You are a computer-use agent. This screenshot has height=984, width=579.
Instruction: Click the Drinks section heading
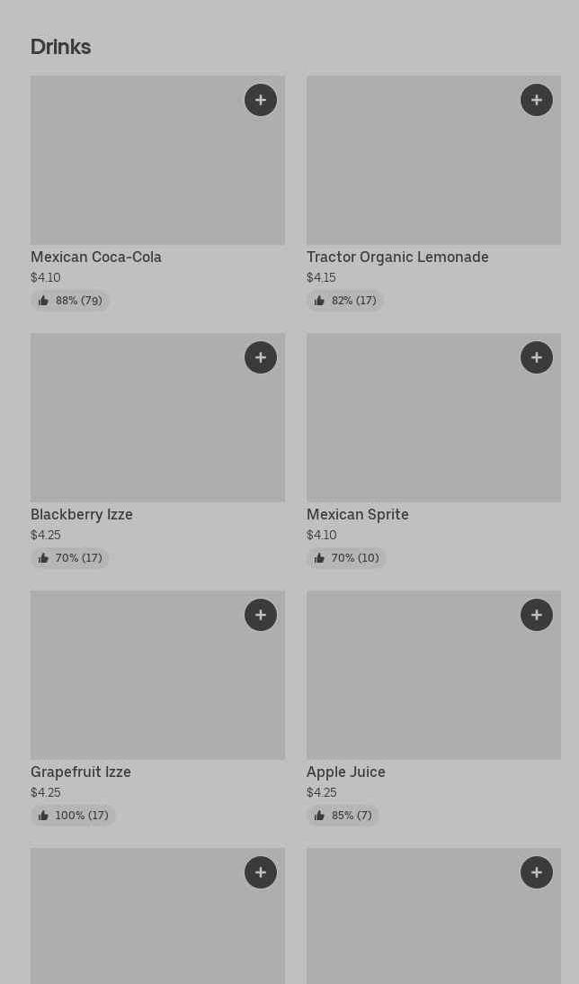[60, 47]
